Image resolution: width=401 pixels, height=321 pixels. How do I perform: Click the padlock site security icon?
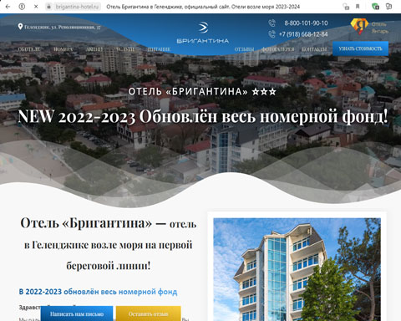coord(48,7)
